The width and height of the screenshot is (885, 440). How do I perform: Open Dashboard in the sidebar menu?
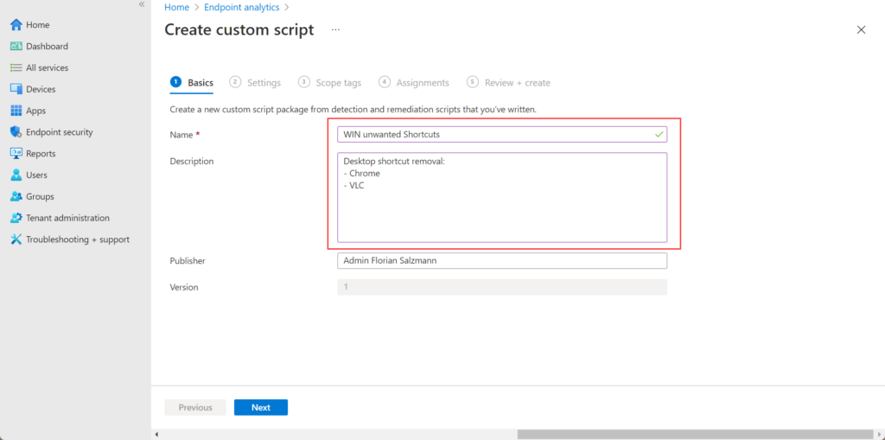(x=47, y=47)
